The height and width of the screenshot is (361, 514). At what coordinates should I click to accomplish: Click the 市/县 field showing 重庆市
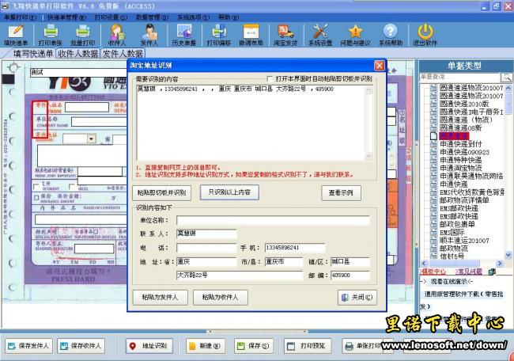click(x=284, y=262)
